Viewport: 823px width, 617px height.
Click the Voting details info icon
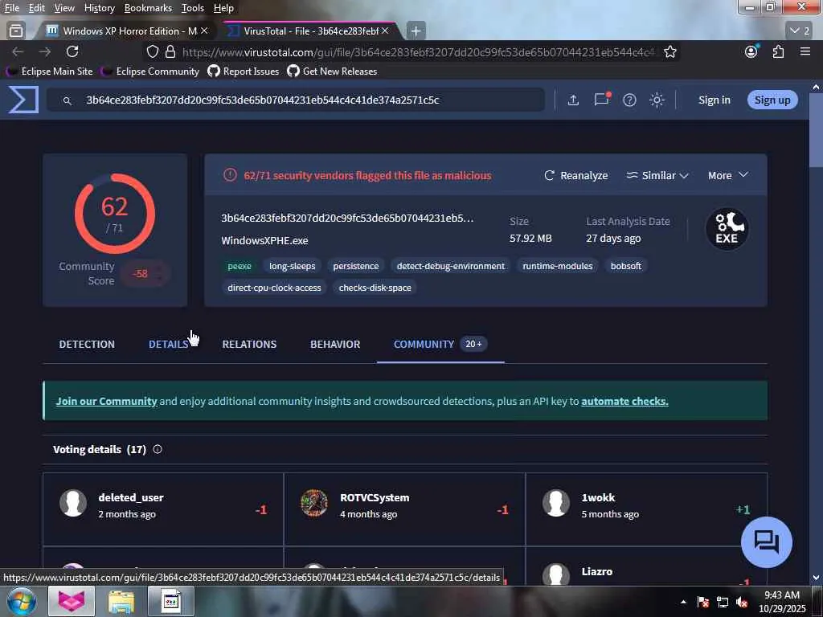158,449
